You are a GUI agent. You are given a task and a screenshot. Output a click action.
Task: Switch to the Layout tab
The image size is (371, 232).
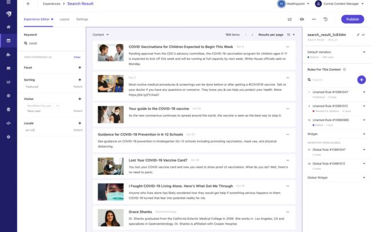click(64, 19)
